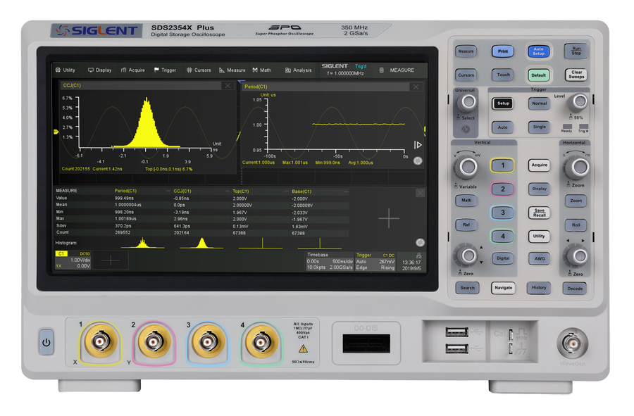This screenshot has height=416, width=634.
Task: Open the on-screen Analysis menu
Action: 299,70
